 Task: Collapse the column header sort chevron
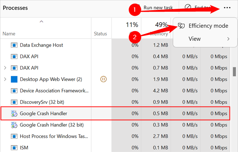click(x=41, y=22)
